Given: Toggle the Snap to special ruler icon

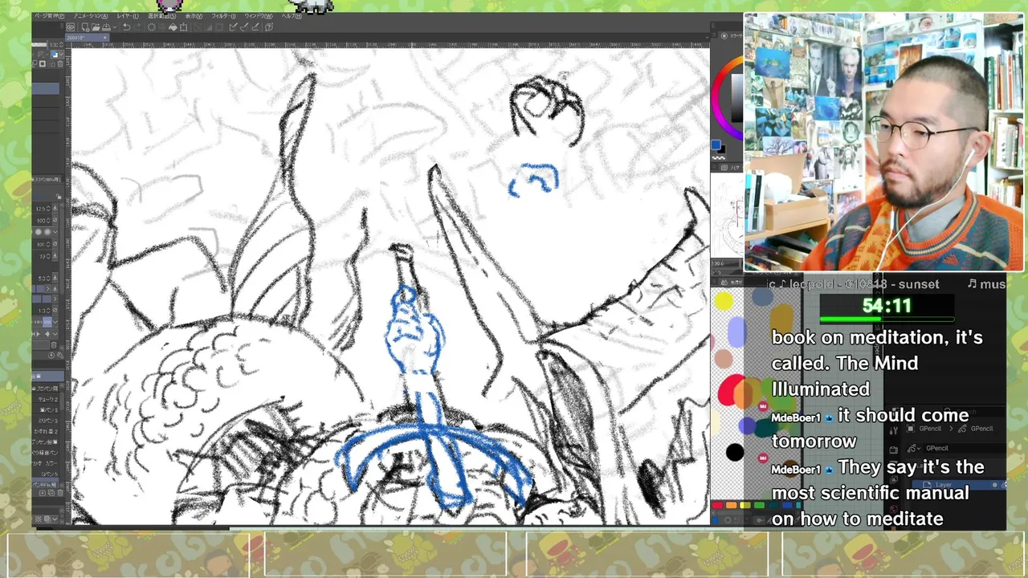Looking at the screenshot, I should pyautogui.click(x=244, y=27).
